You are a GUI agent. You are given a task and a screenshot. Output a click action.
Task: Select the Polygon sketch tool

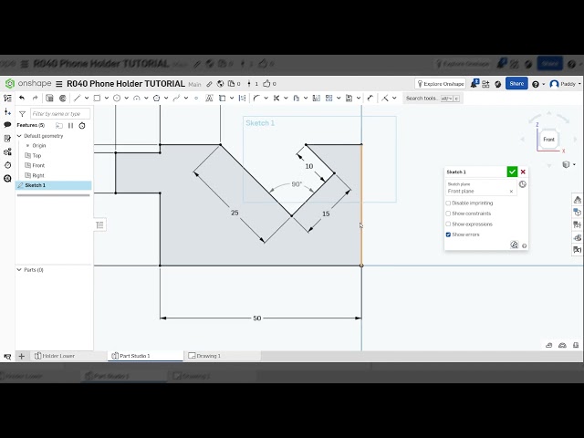point(156,98)
